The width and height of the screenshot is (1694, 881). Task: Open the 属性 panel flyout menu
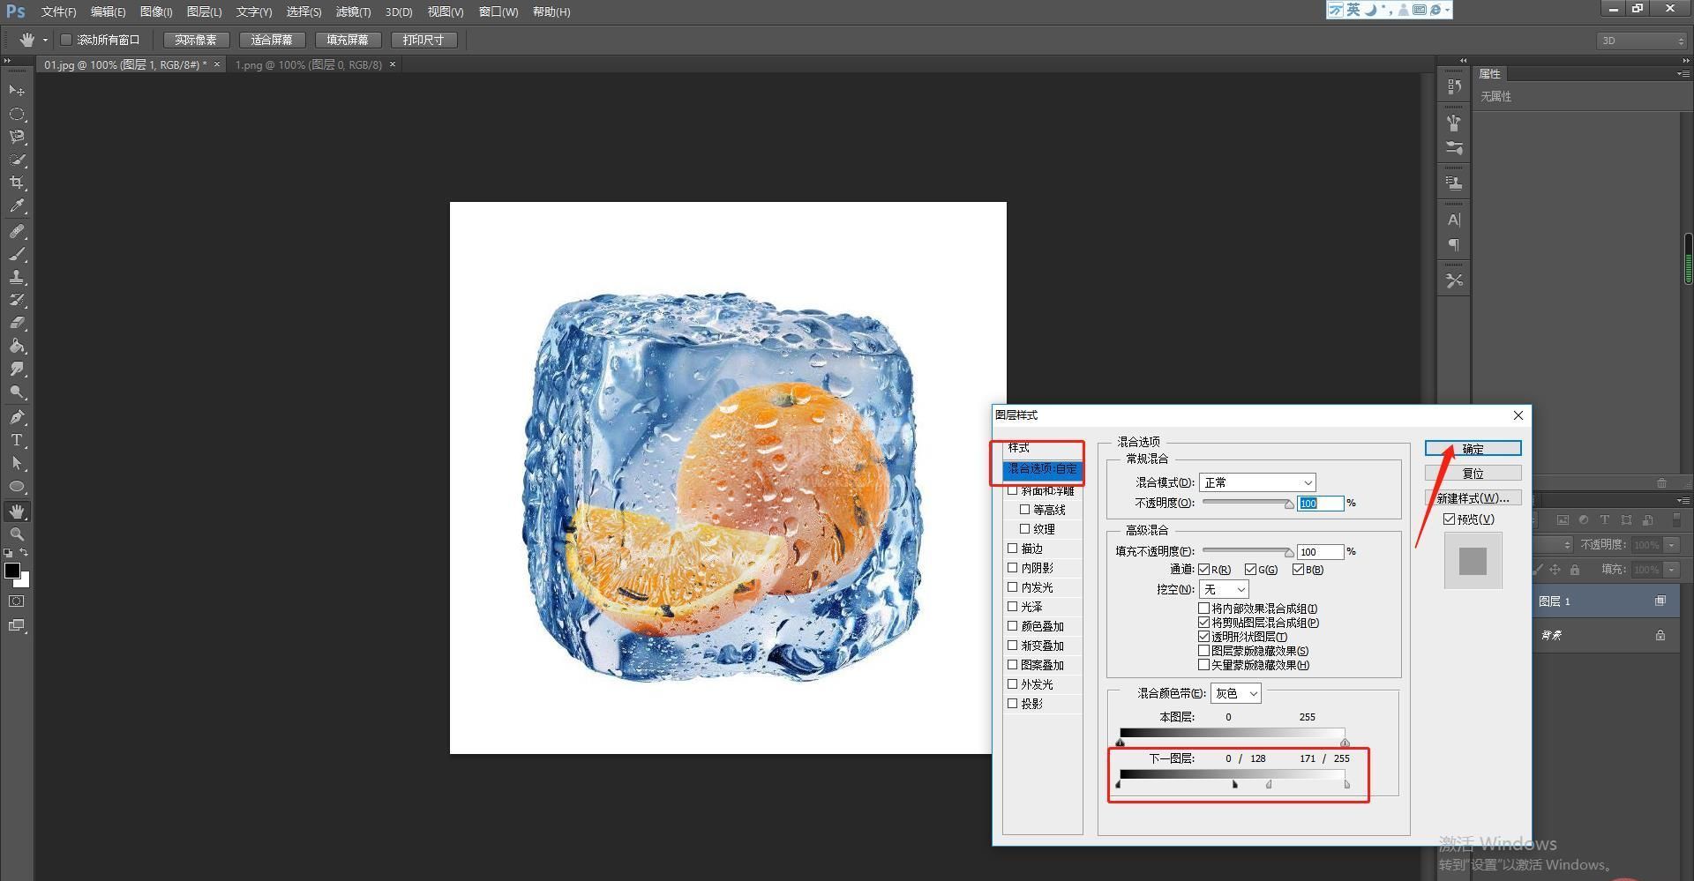[1682, 74]
